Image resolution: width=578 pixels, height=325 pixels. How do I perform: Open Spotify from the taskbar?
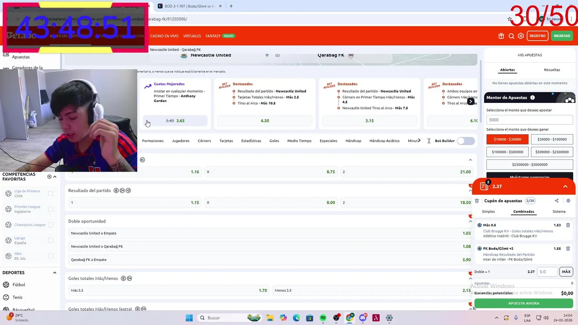323,318
